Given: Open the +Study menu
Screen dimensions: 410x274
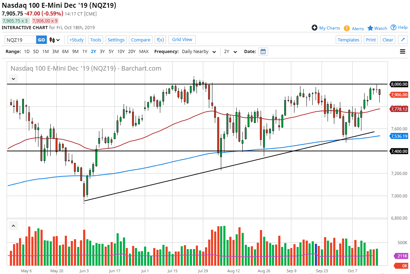Looking at the screenshot, I should [76, 40].
